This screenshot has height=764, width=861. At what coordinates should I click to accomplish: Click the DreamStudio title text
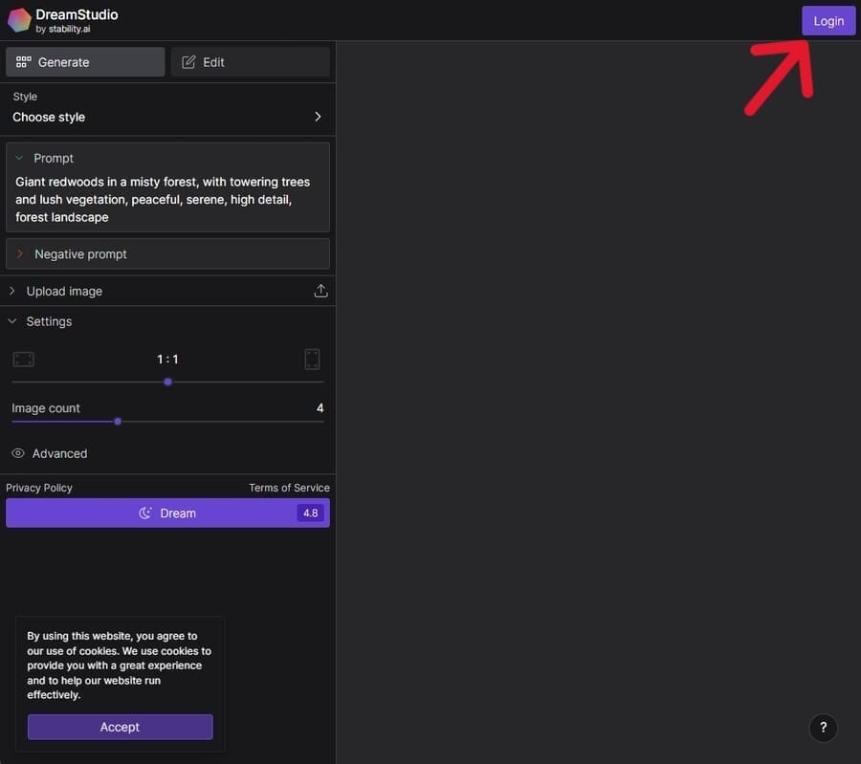[77, 14]
